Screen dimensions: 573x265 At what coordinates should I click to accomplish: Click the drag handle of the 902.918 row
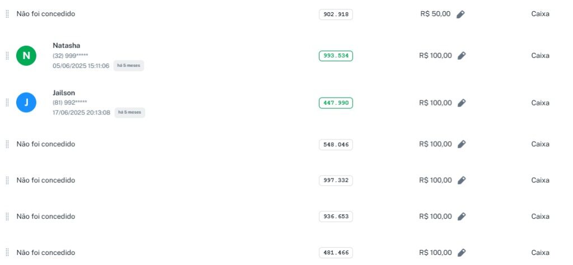point(7,14)
